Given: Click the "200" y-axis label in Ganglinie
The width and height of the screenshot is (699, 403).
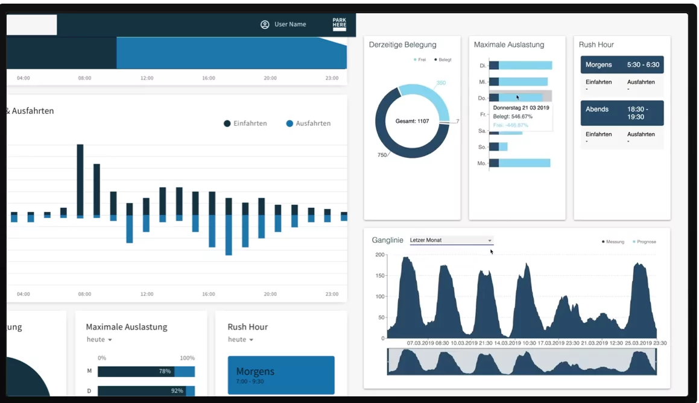Looking at the screenshot, I should (x=380, y=255).
